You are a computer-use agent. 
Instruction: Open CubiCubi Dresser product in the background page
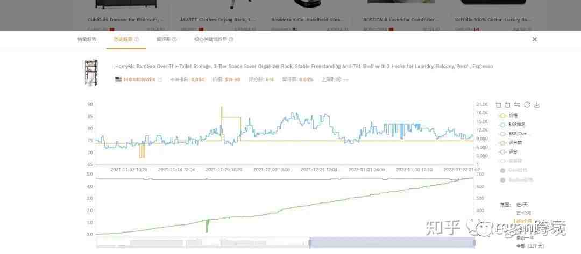125,20
